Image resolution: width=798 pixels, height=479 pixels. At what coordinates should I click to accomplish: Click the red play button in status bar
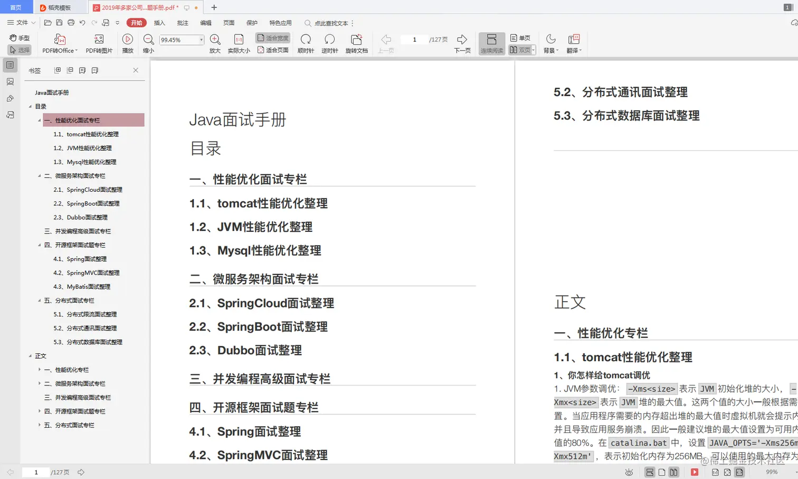point(695,472)
